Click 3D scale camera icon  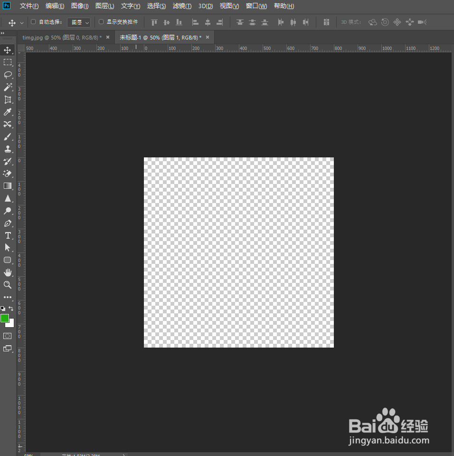pos(422,22)
